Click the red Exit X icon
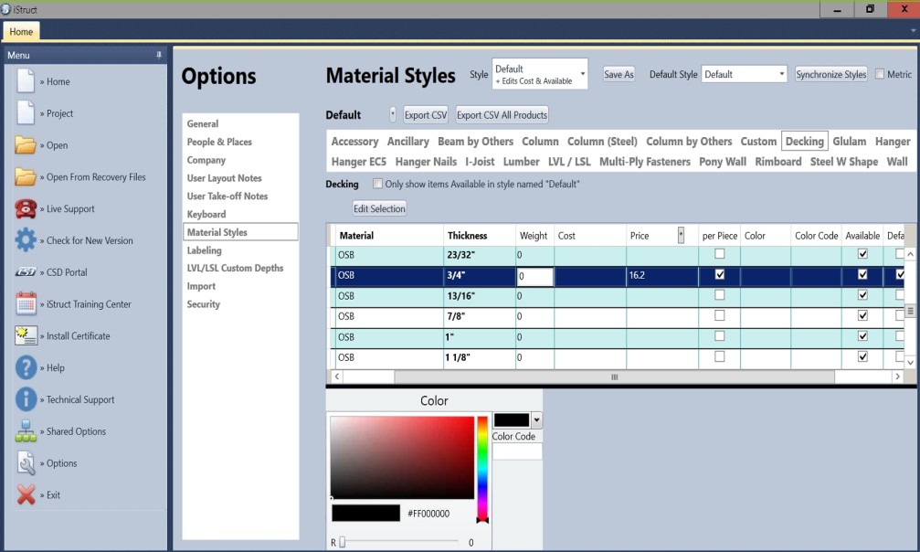Viewport: 920px width, 552px height. [26, 495]
